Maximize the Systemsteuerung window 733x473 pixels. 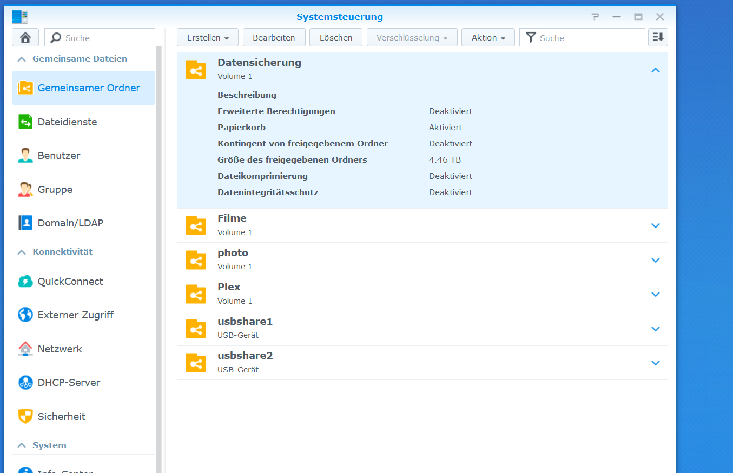(x=638, y=17)
